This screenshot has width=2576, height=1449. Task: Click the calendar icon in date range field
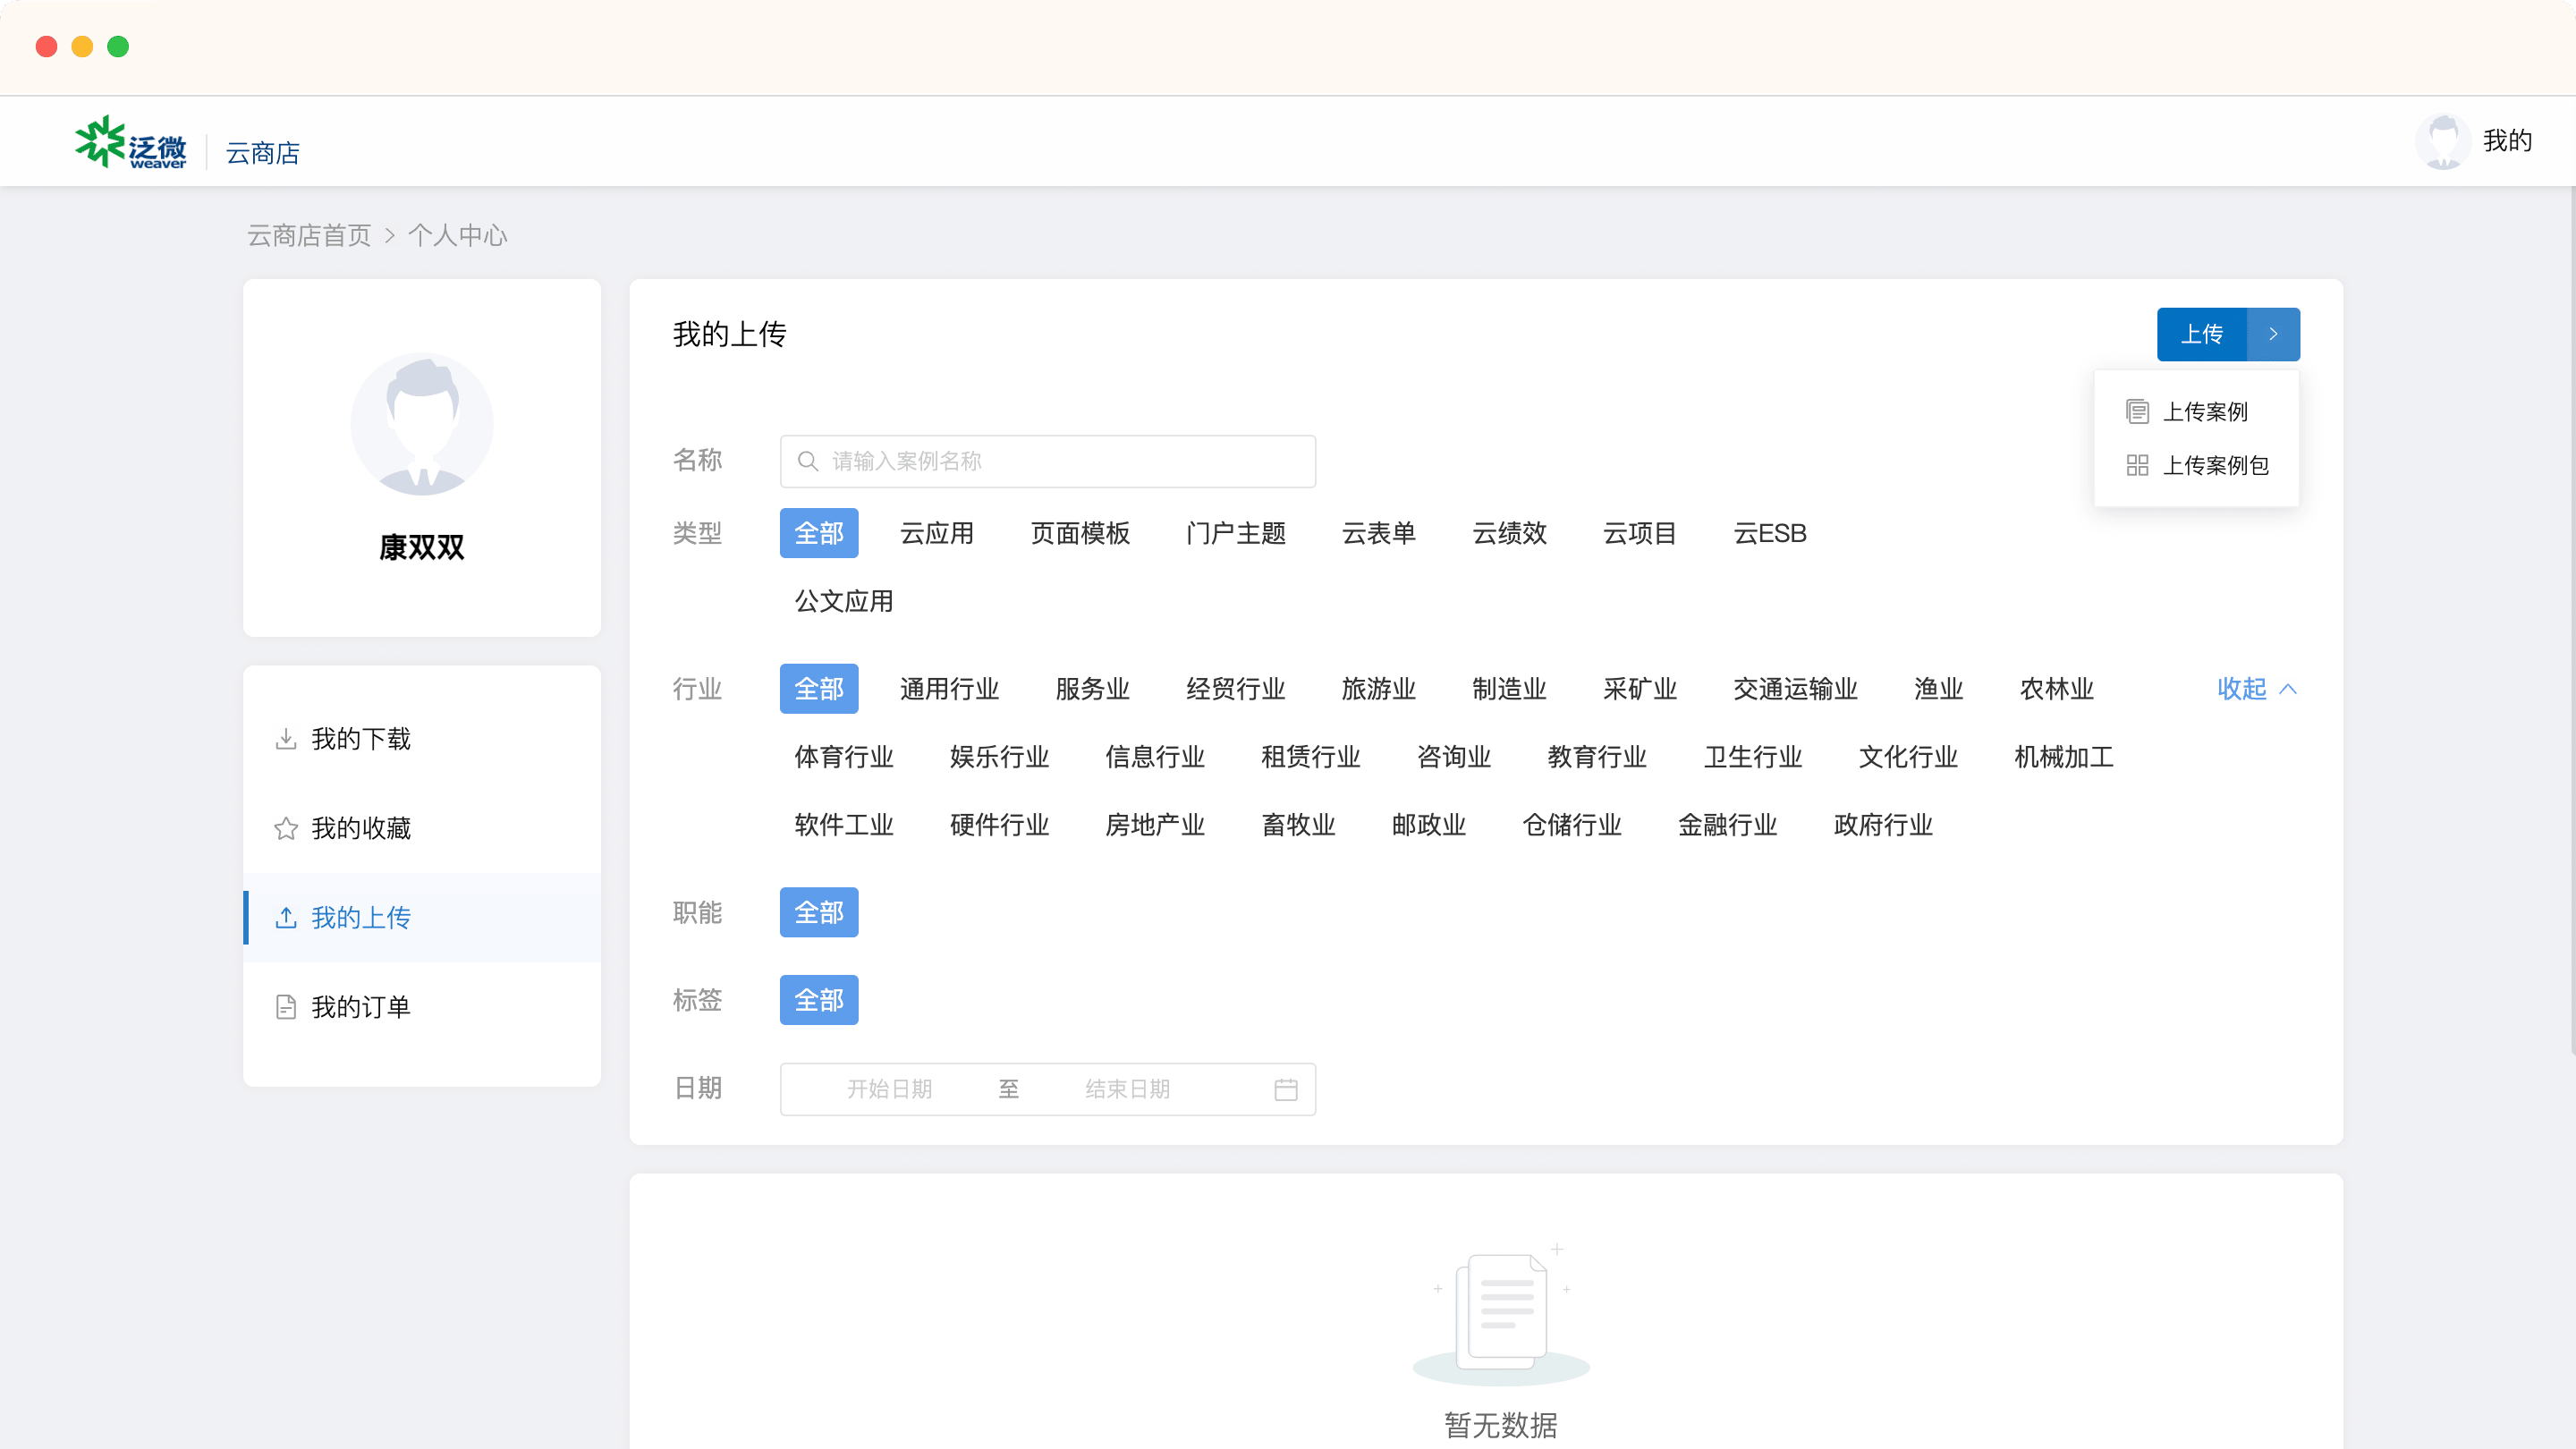[1286, 1089]
